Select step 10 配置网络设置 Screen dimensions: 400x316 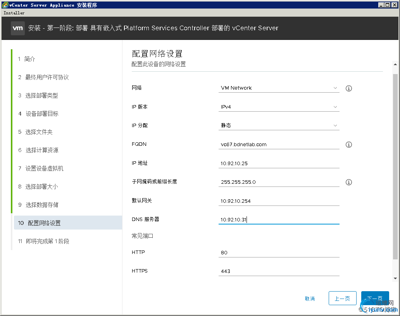68,223
